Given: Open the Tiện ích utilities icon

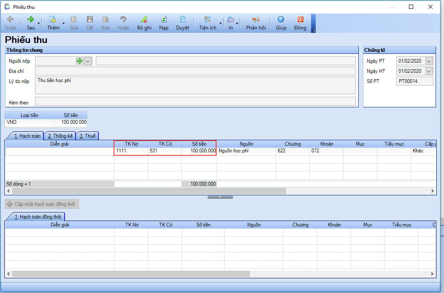Looking at the screenshot, I should [x=207, y=20].
